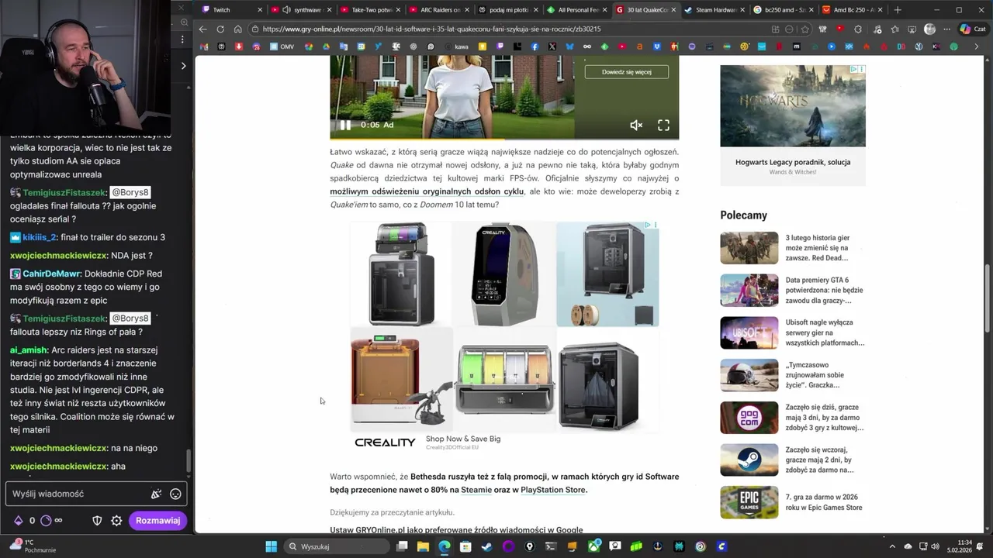Open Steam from the taskbar

click(x=486, y=546)
